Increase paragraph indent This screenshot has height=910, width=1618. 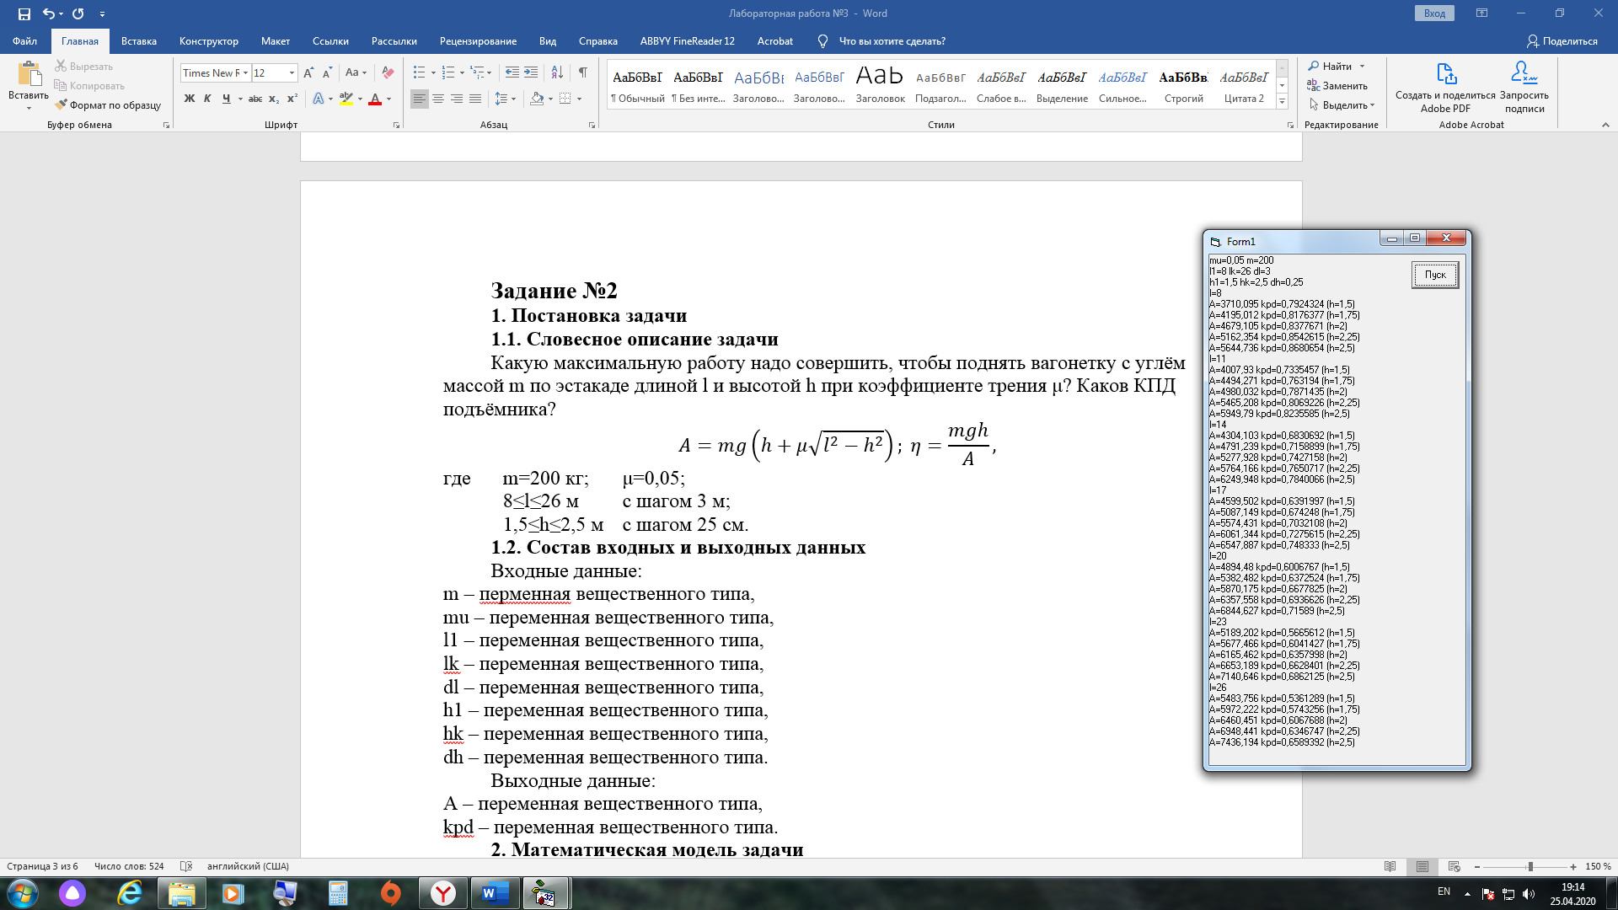pos(531,72)
